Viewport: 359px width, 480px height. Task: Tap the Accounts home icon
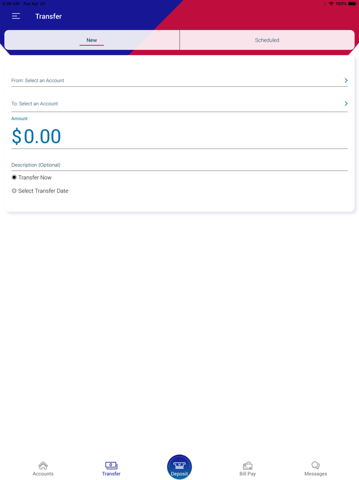[x=43, y=465]
